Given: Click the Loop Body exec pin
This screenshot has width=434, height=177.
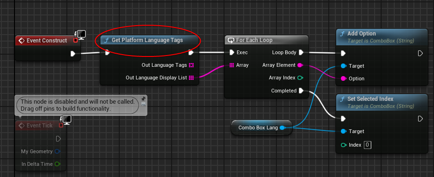Looking at the screenshot, I should tap(301, 52).
